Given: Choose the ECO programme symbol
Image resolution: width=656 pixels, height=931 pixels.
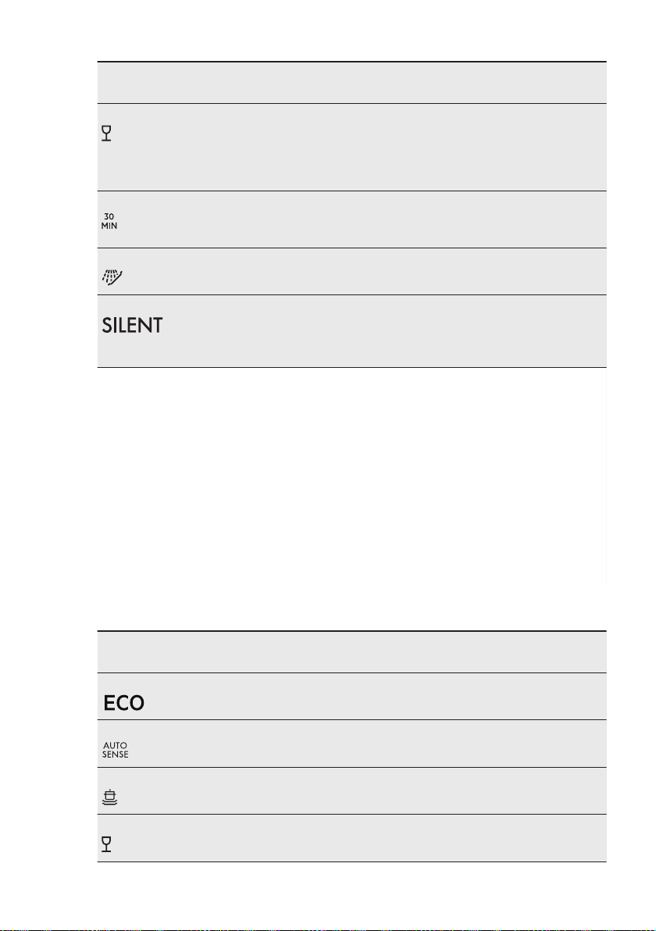Looking at the screenshot, I should coord(123,703).
